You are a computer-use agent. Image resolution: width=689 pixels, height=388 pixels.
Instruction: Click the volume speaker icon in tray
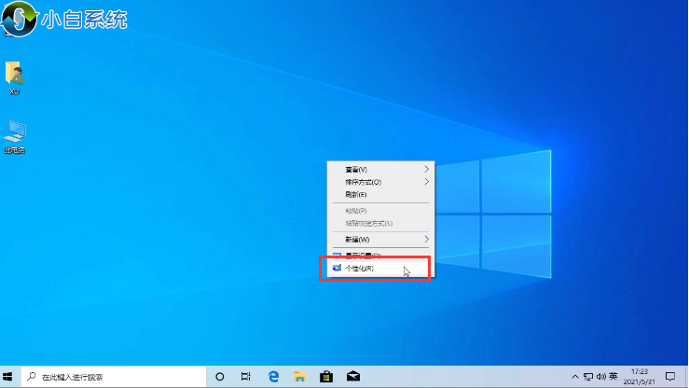599,377
